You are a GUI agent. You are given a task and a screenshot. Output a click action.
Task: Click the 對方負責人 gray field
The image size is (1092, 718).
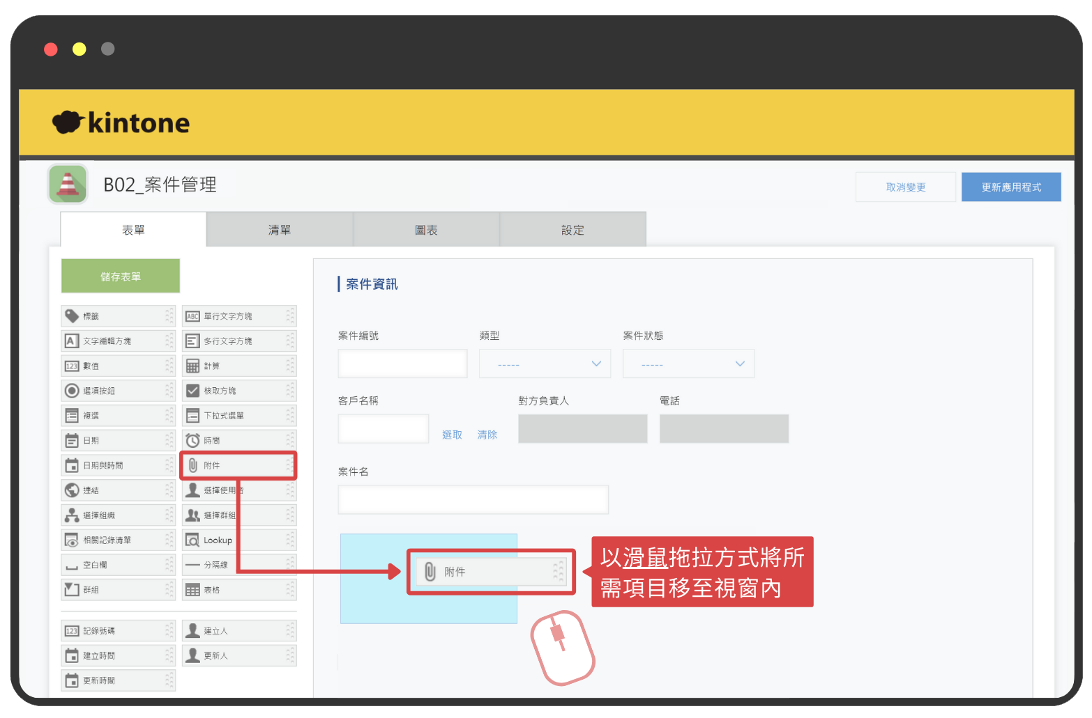583,429
